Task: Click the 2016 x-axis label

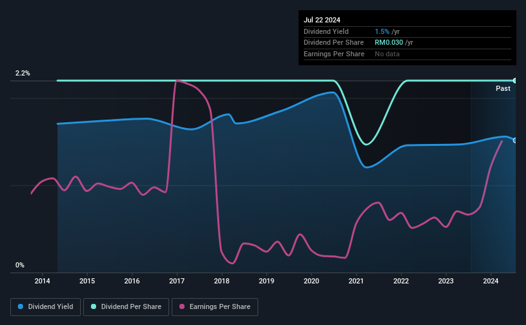Action: (132, 281)
